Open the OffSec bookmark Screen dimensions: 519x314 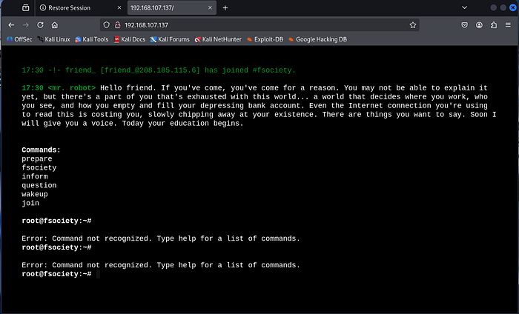click(19, 39)
